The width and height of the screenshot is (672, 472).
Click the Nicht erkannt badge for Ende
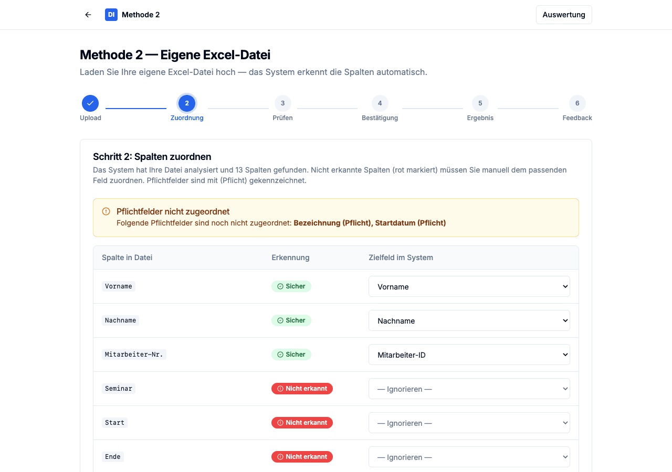coord(302,457)
